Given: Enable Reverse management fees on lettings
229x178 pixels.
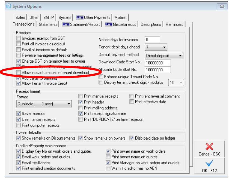Looking at the screenshot, I should tap(18, 55).
